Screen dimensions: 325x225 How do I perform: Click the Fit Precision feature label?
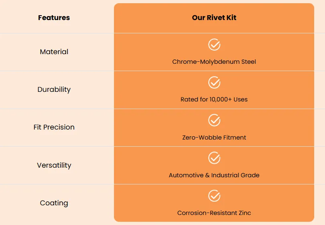pyautogui.click(x=54, y=127)
